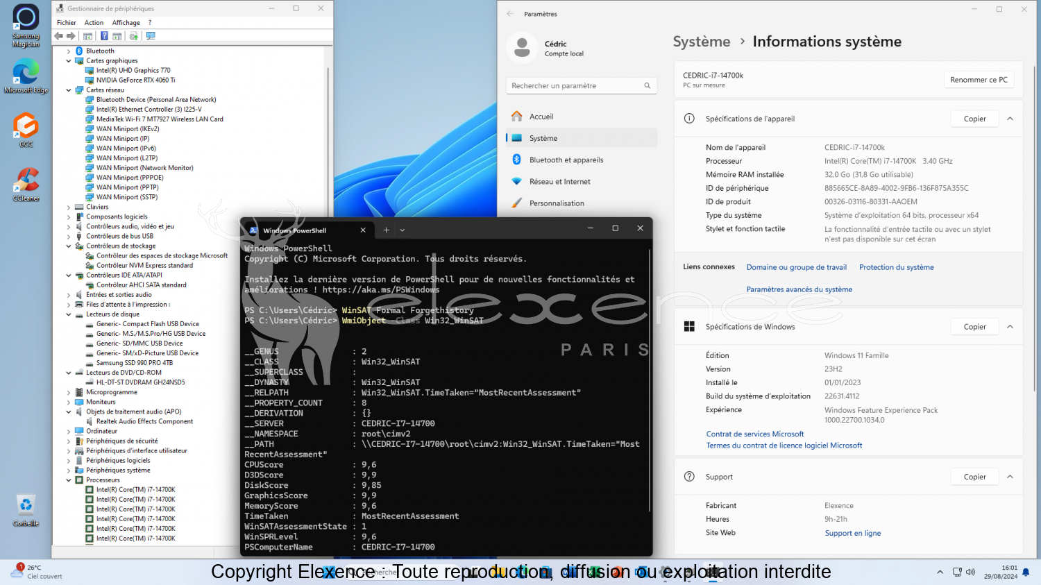
Task: Collapse Spécifications de Windows section chevron
Action: 1010,327
